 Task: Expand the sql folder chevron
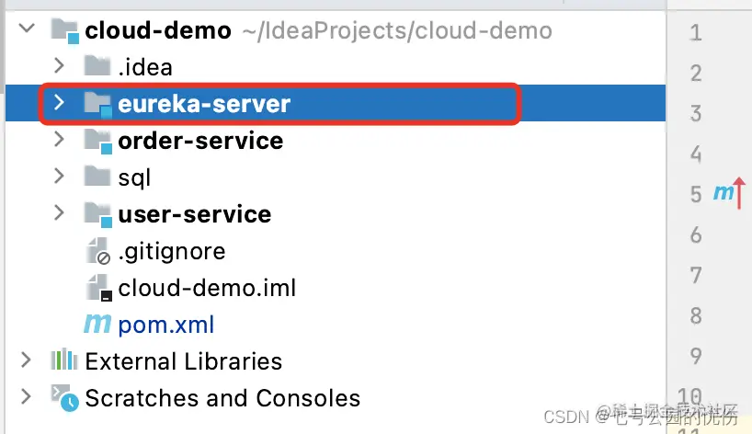(59, 176)
